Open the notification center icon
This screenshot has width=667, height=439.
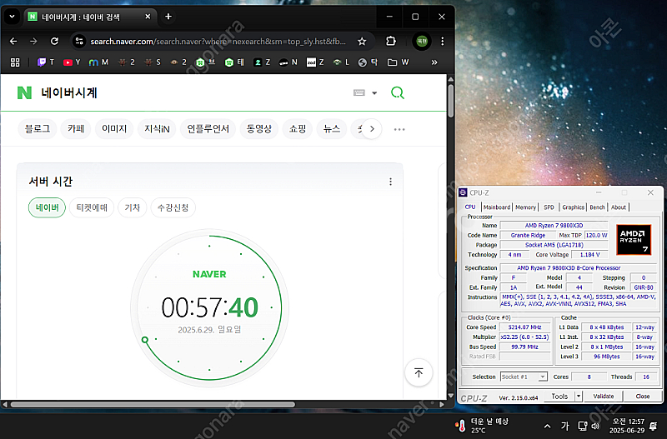coord(654,426)
